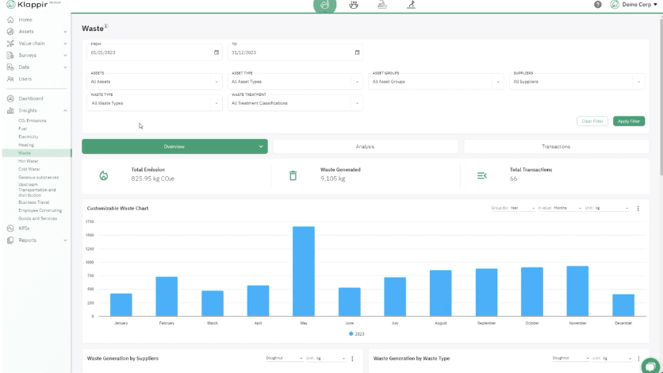Open CO₂ Emissions in Insights list

[33, 121]
